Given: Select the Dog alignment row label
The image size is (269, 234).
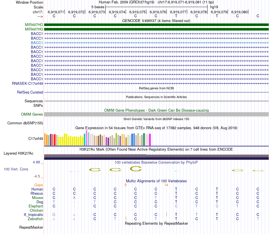Looking at the screenshot, I should [x=40, y=202].
